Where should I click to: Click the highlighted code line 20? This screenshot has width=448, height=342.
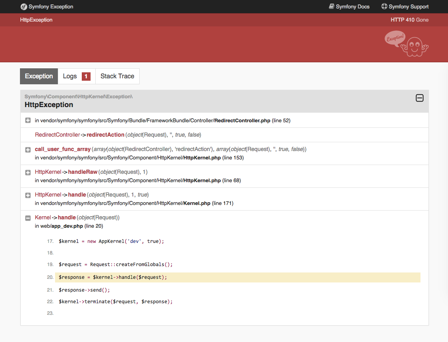pos(238,277)
